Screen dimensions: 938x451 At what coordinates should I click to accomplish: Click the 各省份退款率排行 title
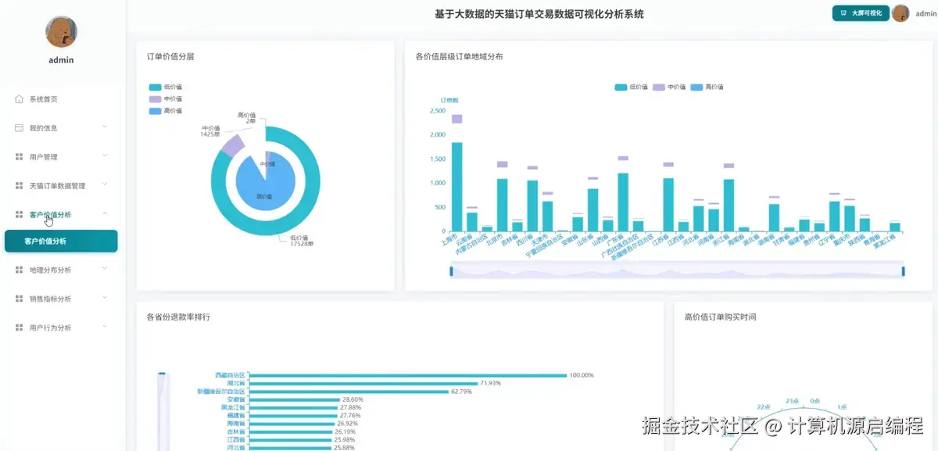tap(178, 317)
